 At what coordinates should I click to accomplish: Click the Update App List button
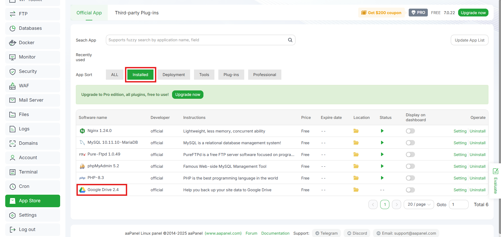coord(469,40)
